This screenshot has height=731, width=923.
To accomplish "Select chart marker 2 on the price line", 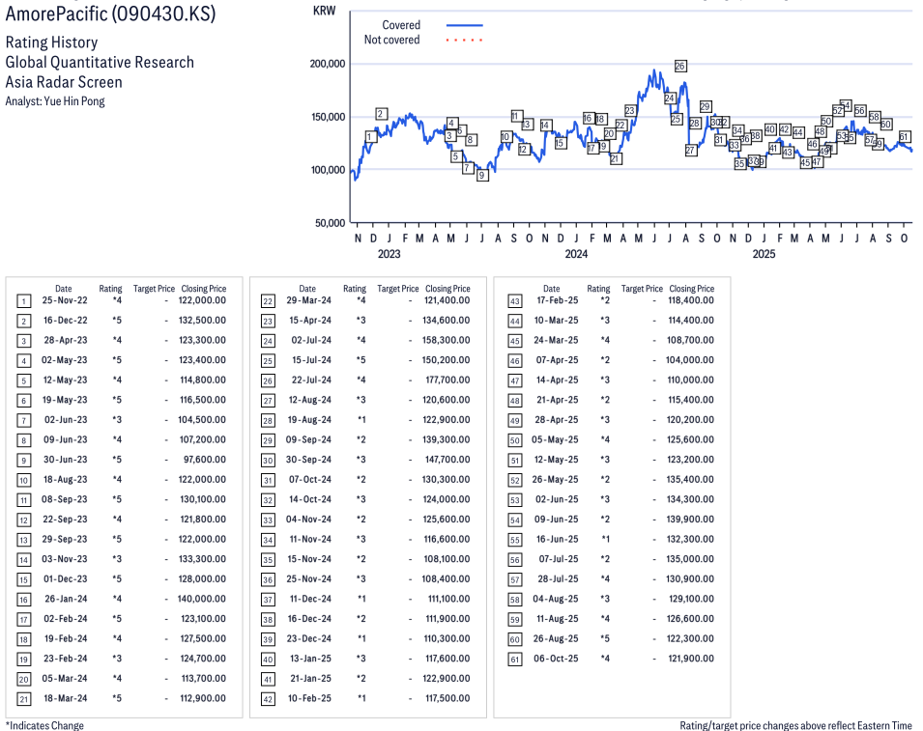I will click(381, 114).
